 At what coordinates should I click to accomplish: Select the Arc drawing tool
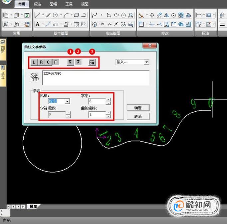pyautogui.click(x=66, y=15)
